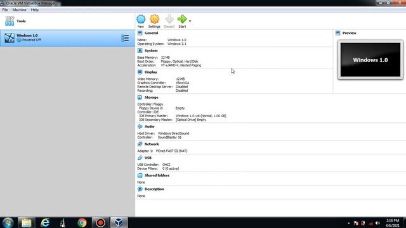This screenshot has height=228, width=406.
Task: Click the 'VBoxVGA' graphics controller value
Action: tap(182, 83)
